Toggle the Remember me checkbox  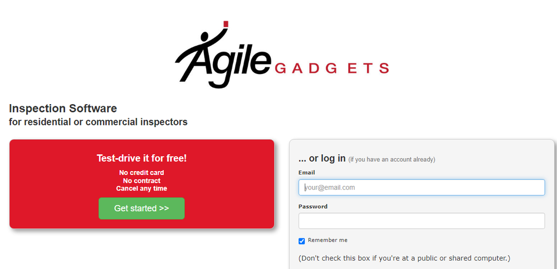pos(302,241)
